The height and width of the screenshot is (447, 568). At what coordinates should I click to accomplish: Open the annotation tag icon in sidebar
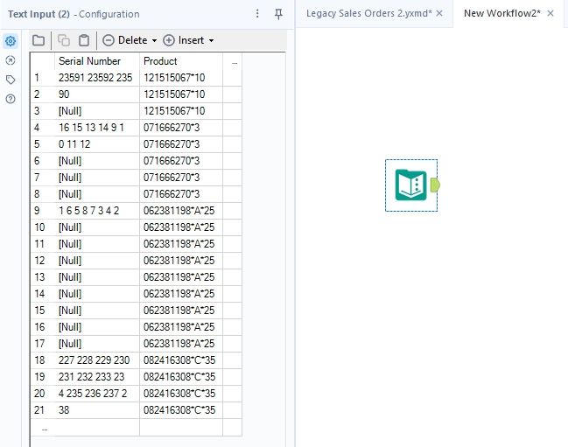[11, 80]
